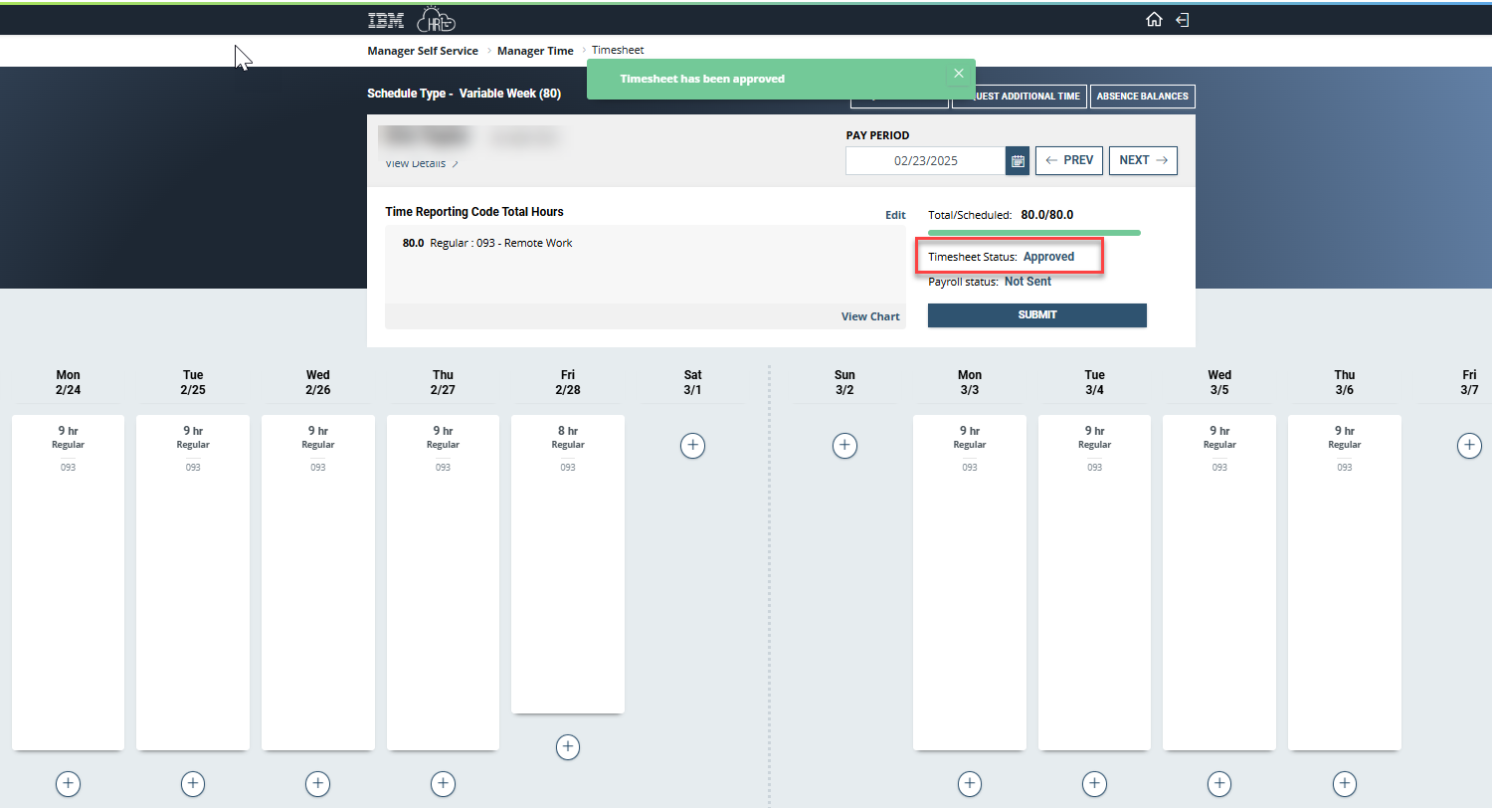Click the 'Sun 3/2' day header
Viewport: 1492px width, 808px height.
[844, 383]
